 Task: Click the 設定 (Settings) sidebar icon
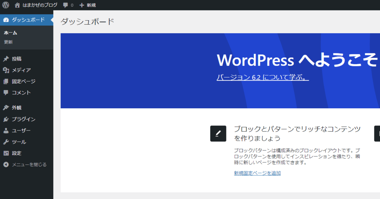(x=5, y=153)
